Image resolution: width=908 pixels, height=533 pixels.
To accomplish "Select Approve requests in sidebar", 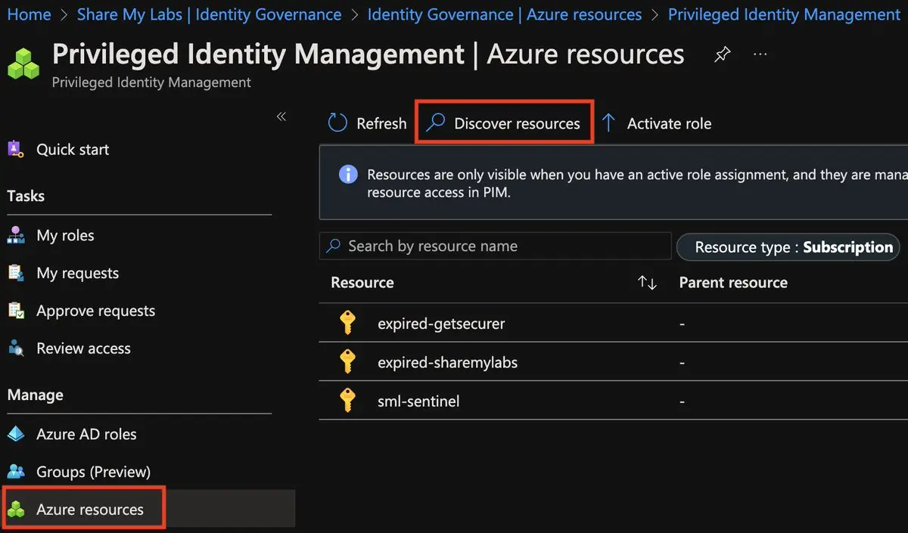I will [x=95, y=311].
